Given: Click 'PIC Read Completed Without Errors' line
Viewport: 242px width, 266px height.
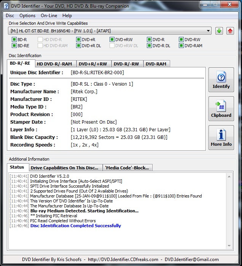Looking at the screenshot, I should pyautogui.click(x=63, y=221).
